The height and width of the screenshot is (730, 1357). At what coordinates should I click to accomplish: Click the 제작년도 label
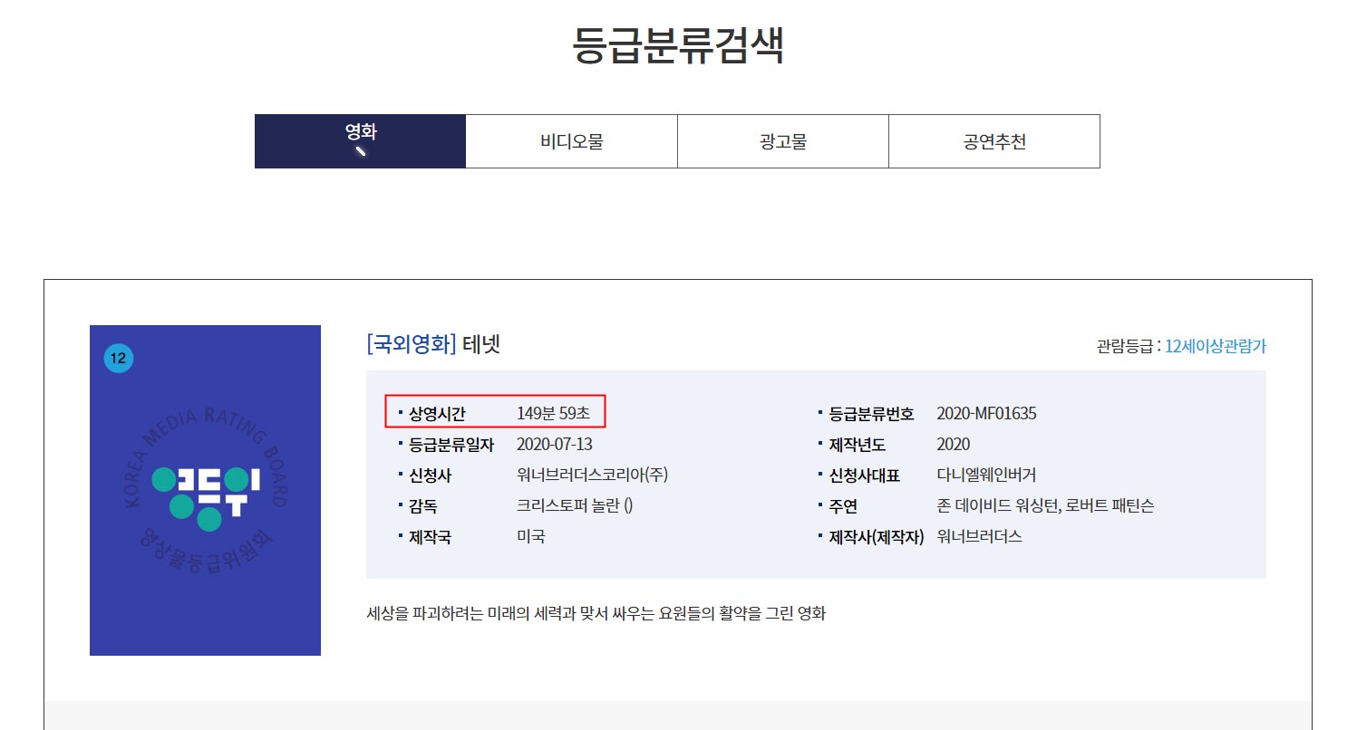point(857,445)
